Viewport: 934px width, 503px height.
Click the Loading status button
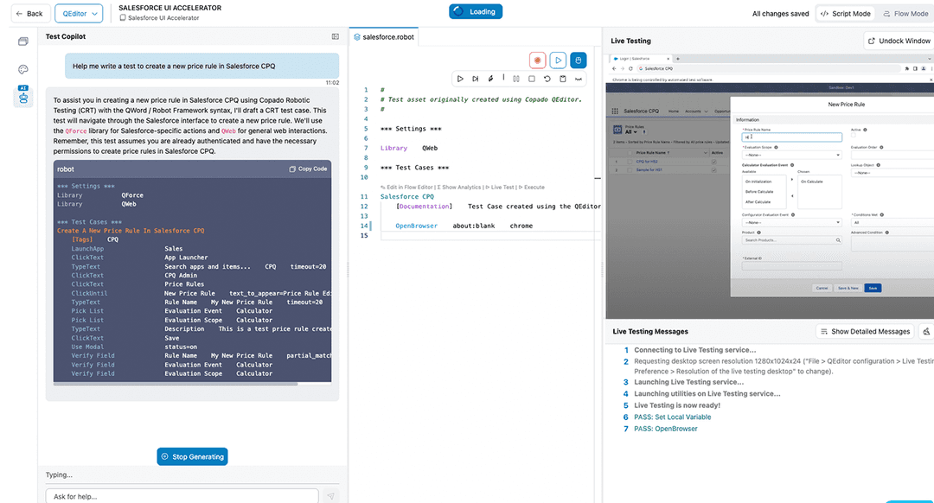click(x=476, y=11)
